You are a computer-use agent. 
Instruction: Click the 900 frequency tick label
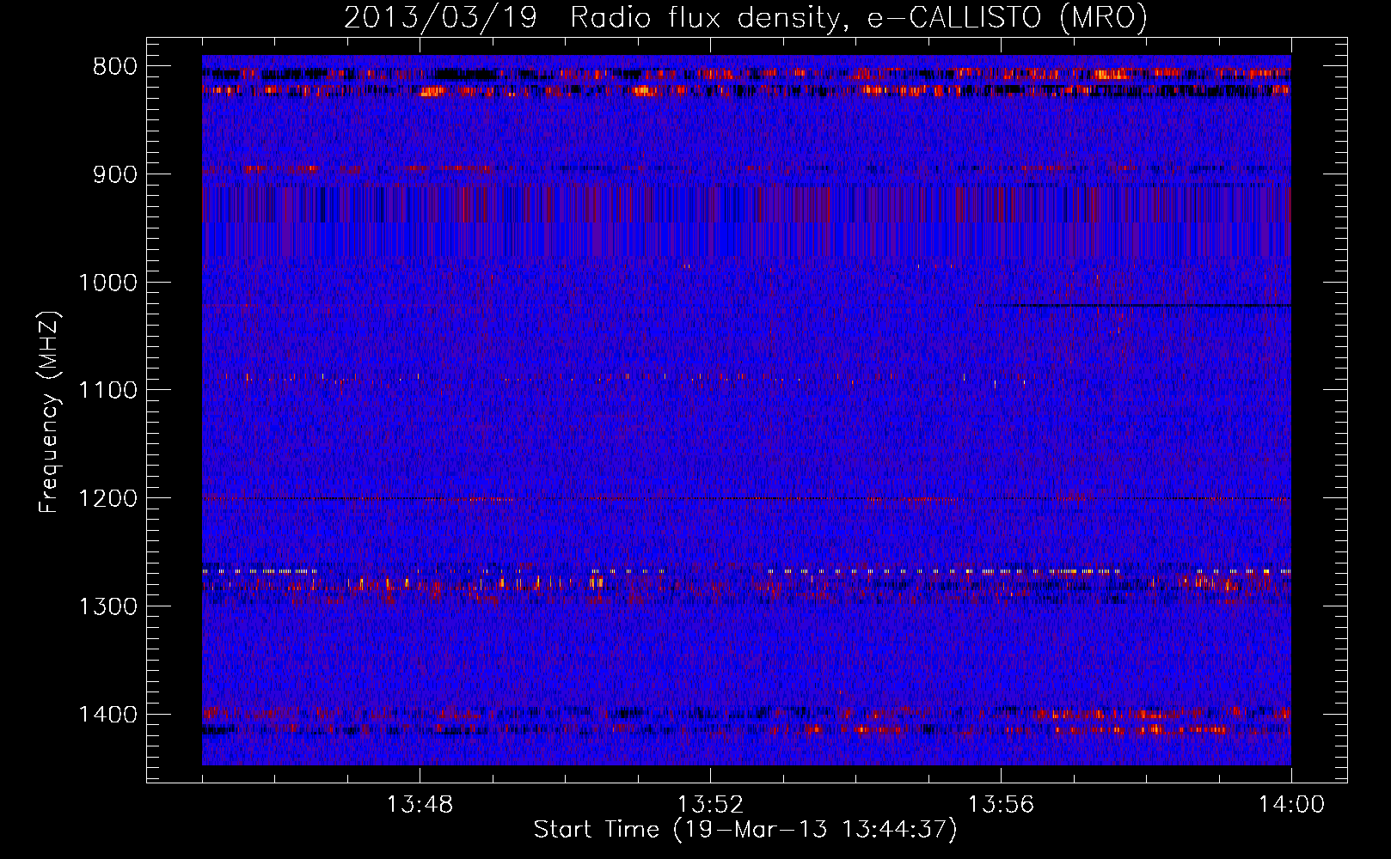pos(115,174)
